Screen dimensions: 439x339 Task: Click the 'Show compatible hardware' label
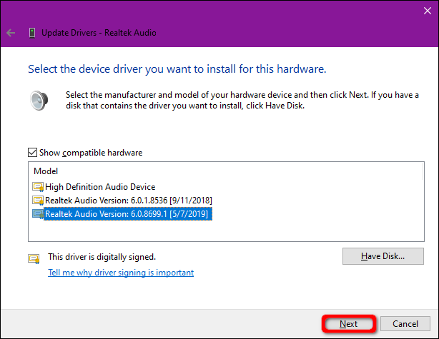coord(91,153)
